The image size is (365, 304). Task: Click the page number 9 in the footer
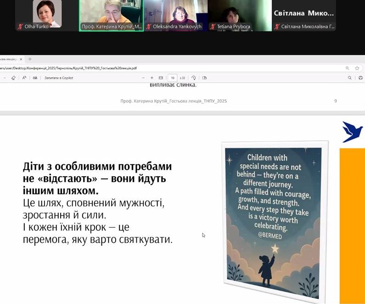336,101
